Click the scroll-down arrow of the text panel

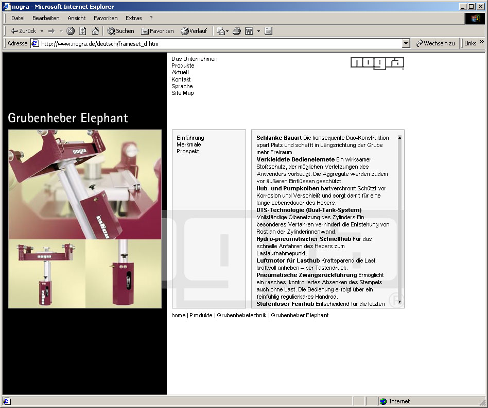coord(399,302)
